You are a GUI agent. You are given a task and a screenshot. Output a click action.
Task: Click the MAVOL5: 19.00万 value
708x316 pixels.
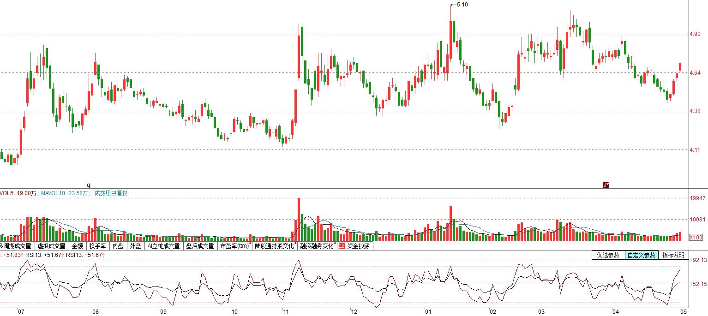[18, 194]
